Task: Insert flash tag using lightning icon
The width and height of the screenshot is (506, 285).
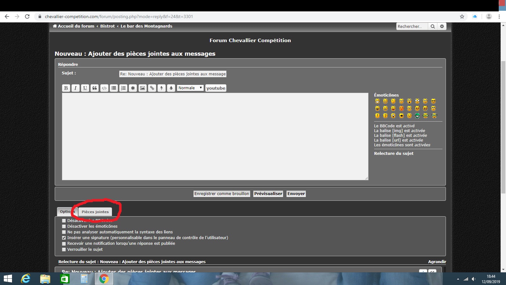Action: tap(162, 88)
